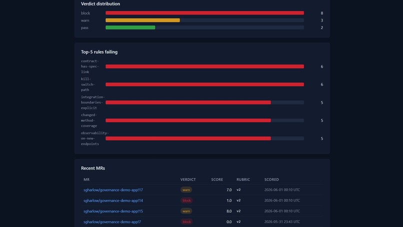Click the SCORED column header

271,179
